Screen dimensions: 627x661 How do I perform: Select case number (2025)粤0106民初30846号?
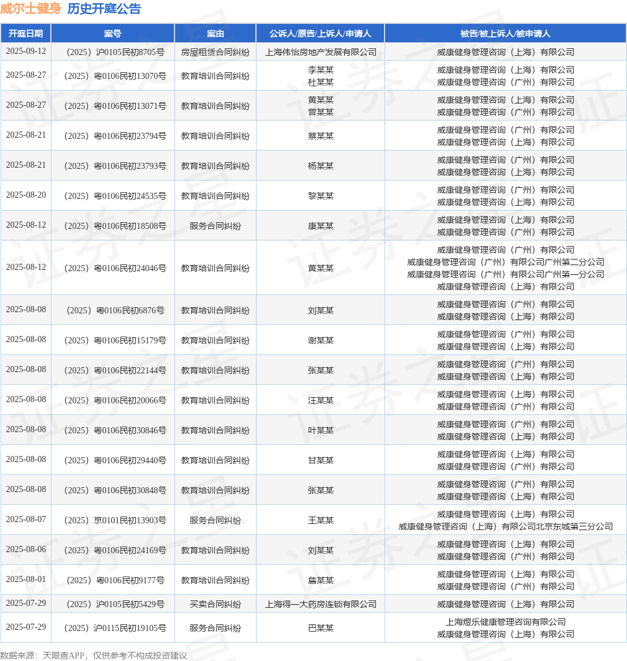[x=115, y=430]
